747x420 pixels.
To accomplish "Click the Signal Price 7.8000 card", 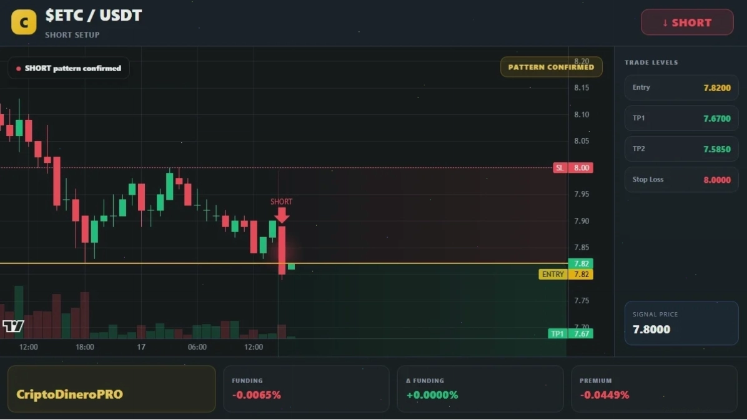I will click(x=681, y=323).
